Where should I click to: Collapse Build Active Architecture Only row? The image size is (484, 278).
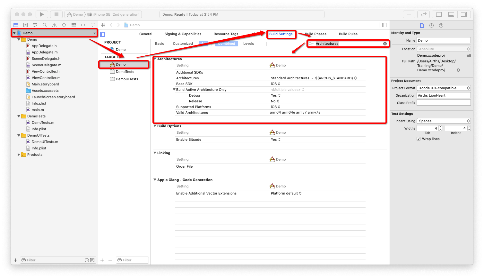coord(174,90)
